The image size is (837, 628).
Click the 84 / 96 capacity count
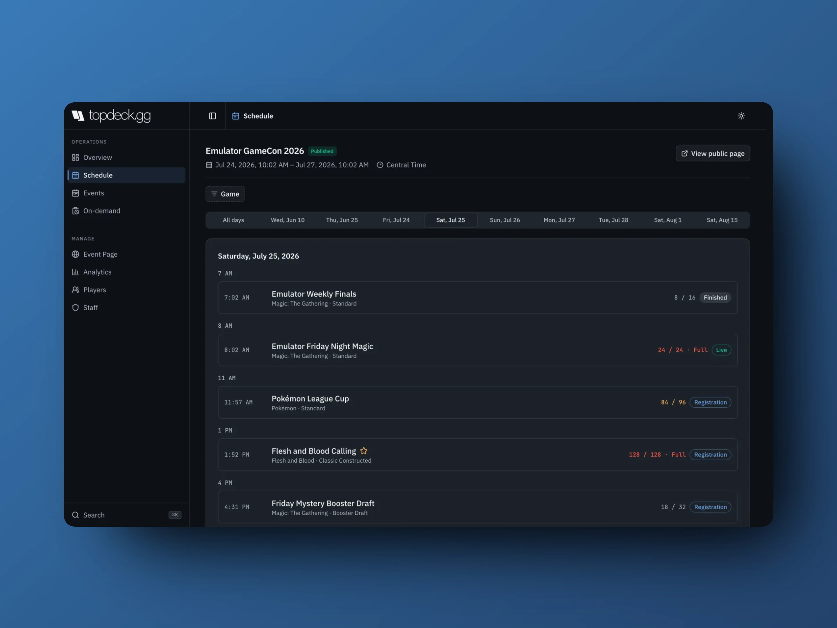pos(673,402)
